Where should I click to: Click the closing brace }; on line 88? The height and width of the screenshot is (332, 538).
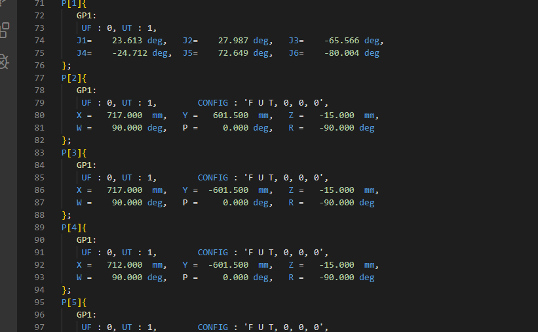(66, 215)
